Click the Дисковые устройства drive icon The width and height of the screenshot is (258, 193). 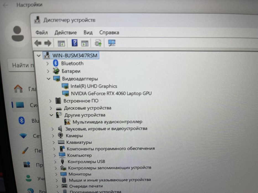coord(59,108)
